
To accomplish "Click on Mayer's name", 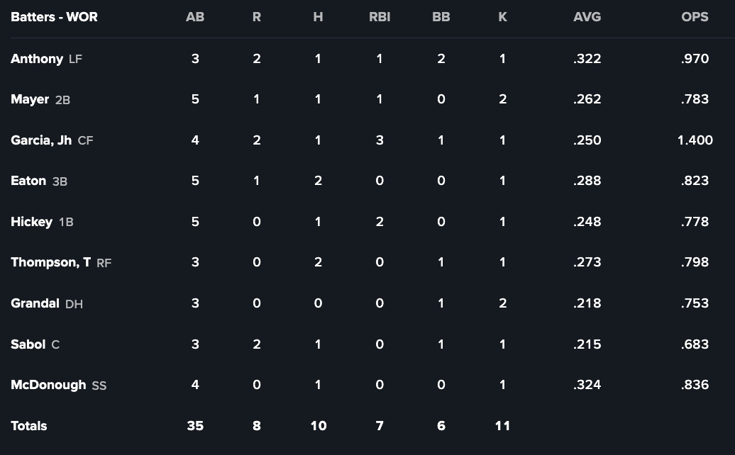I will coord(30,99).
